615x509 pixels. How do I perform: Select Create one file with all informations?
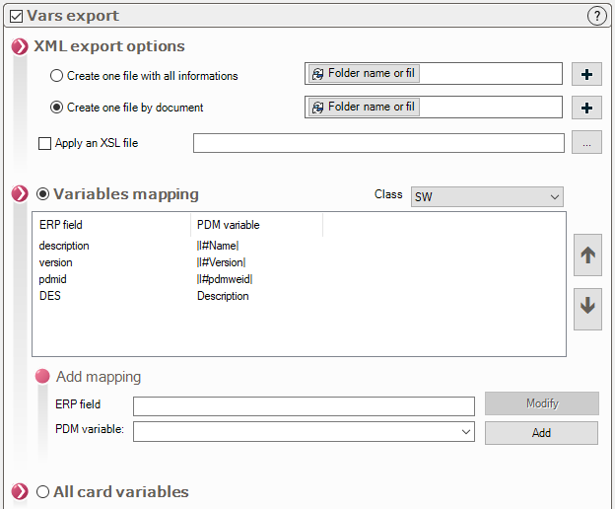[x=57, y=76]
